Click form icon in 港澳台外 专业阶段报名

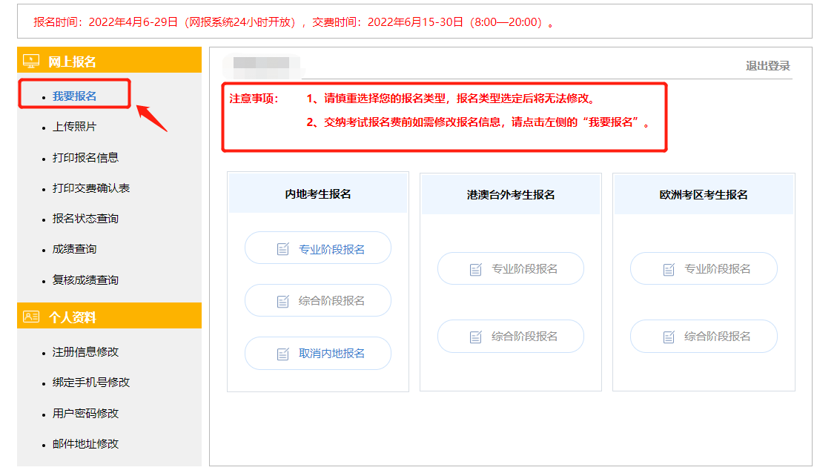point(476,269)
